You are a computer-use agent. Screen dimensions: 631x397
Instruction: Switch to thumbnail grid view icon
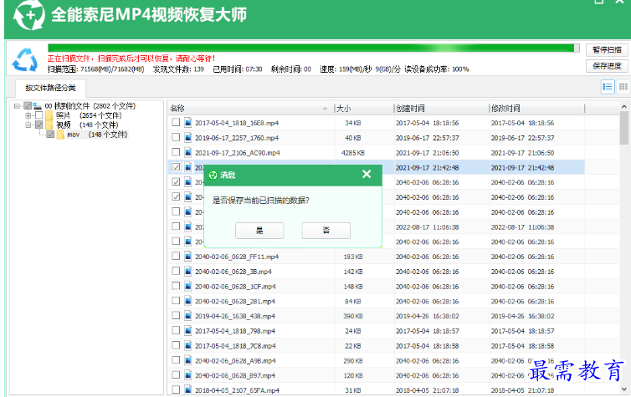pyautogui.click(x=623, y=87)
